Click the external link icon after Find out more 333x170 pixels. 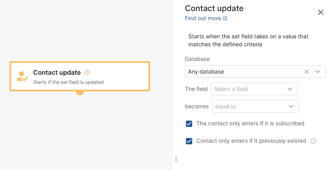point(225,18)
